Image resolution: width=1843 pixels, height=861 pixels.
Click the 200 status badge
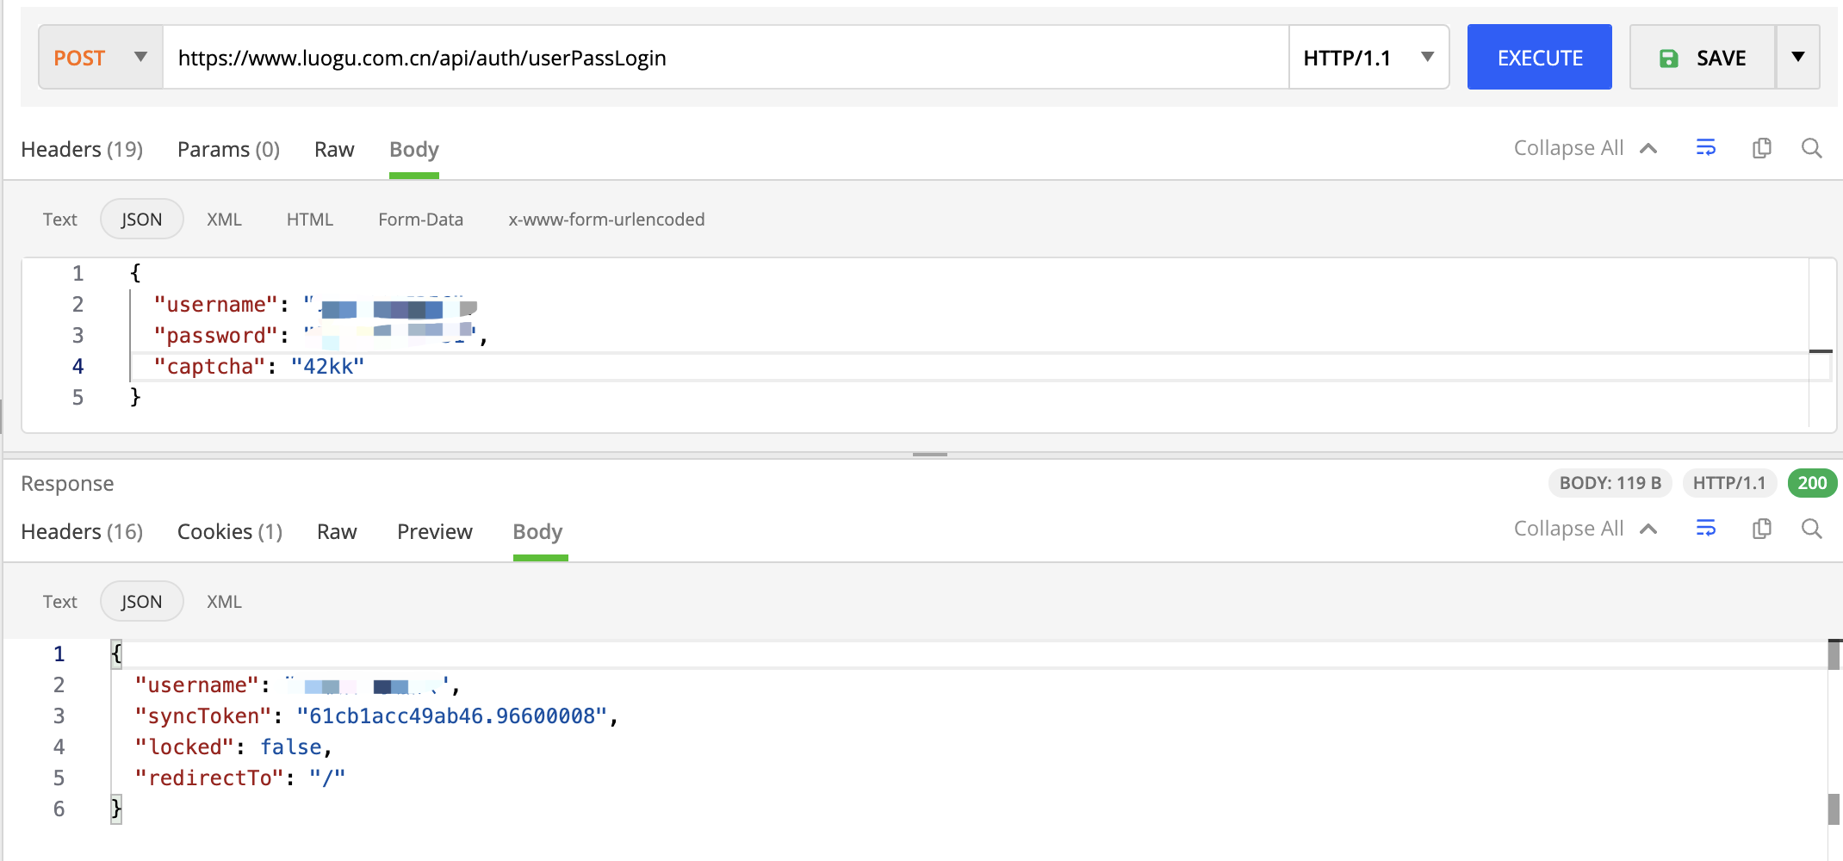(x=1812, y=483)
